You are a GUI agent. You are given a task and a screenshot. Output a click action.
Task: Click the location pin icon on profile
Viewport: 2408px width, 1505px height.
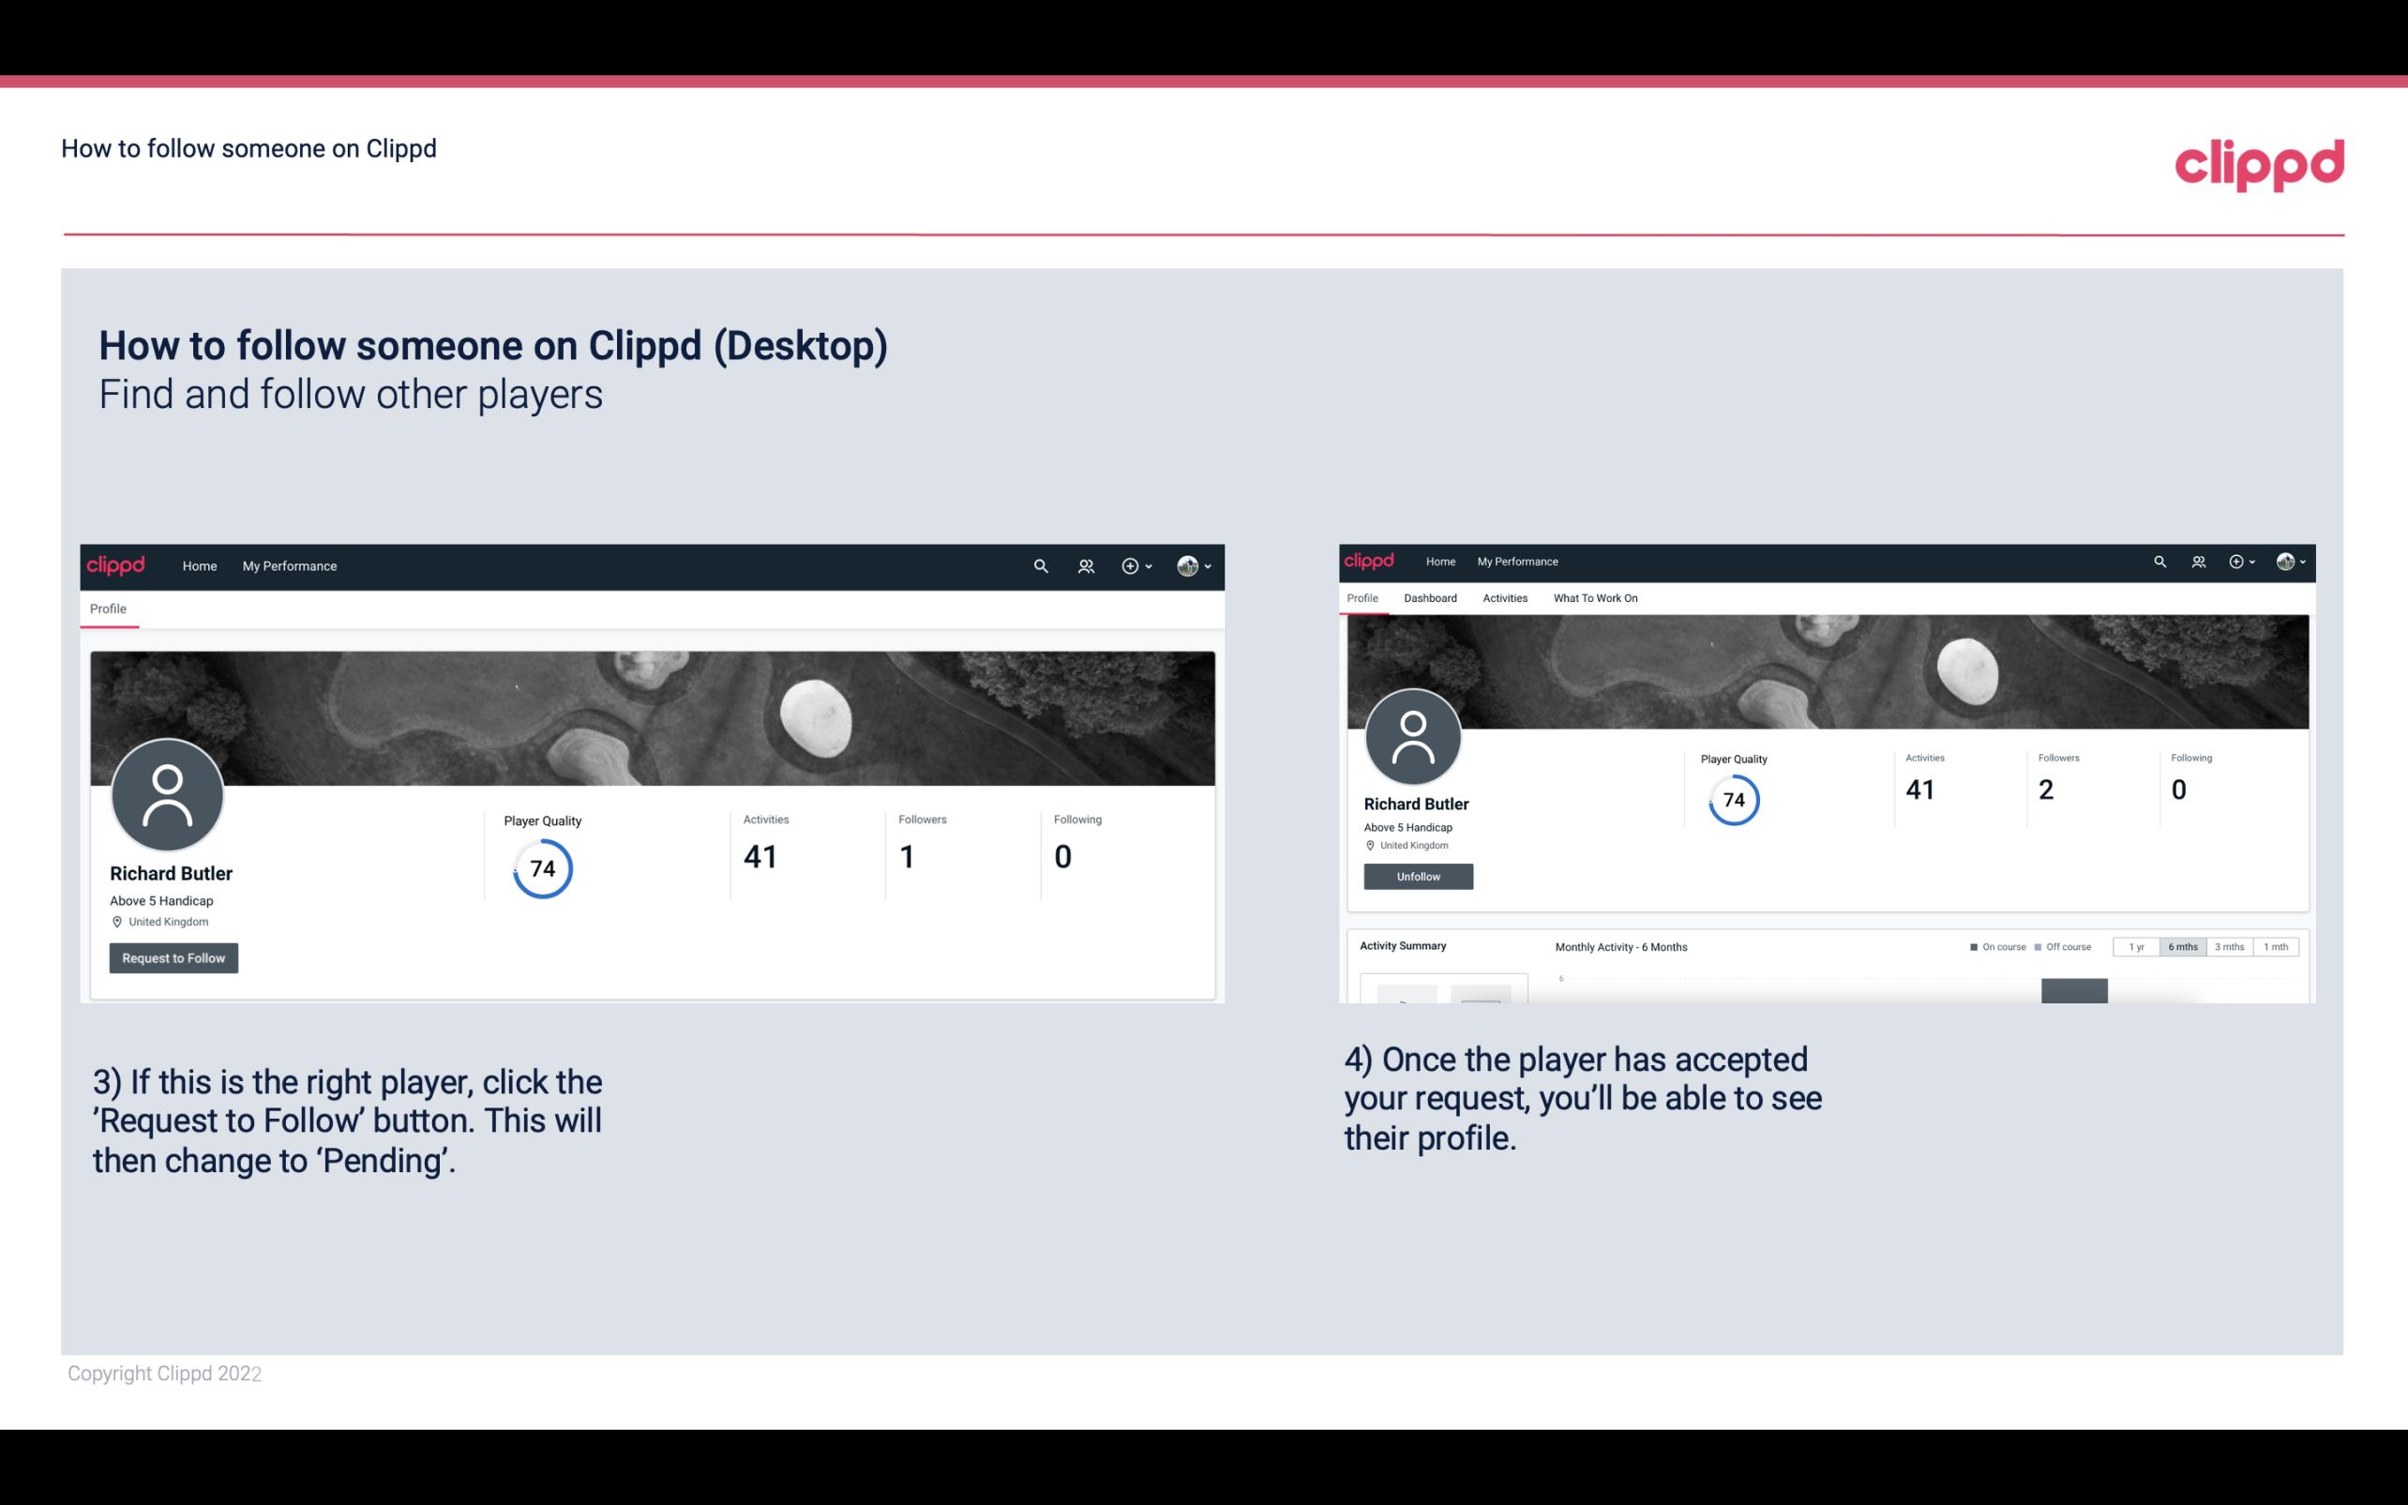tap(118, 921)
